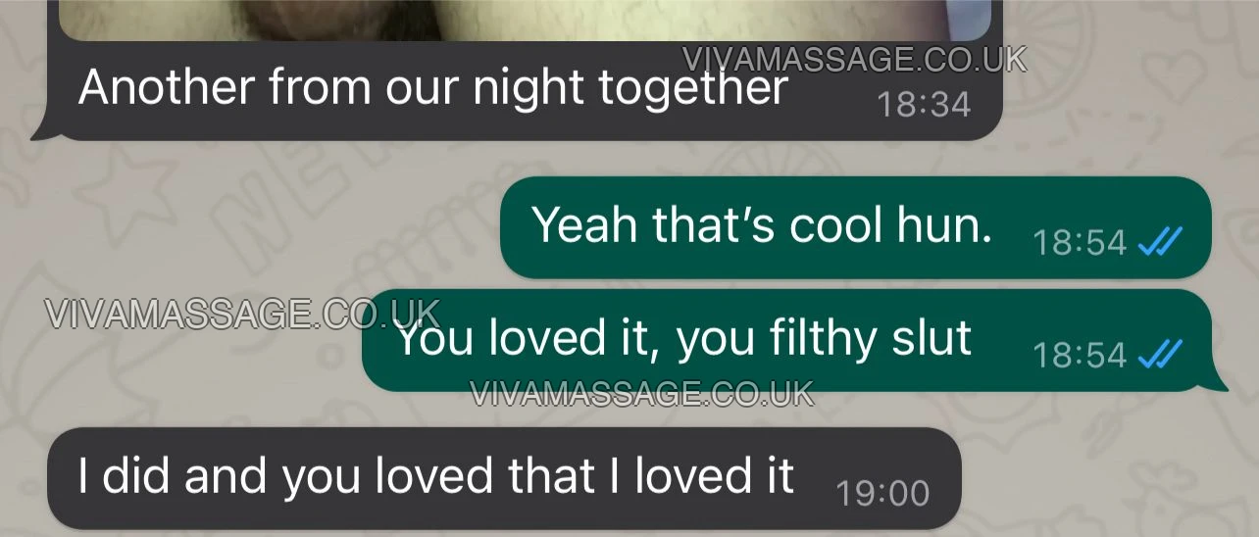
Task: Click the 18:54 timestamp on the second green bubble
Action: 1080,354
